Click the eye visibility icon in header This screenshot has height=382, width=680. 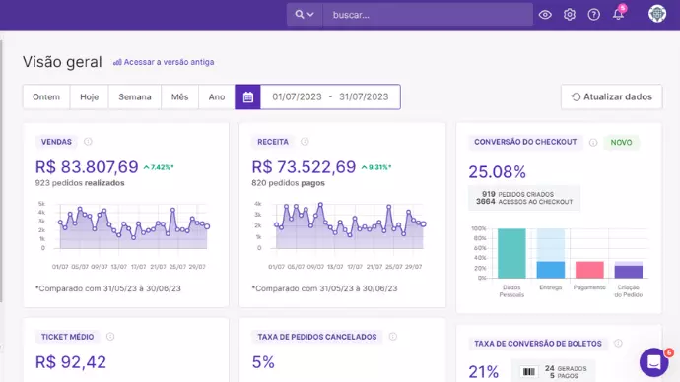click(545, 15)
